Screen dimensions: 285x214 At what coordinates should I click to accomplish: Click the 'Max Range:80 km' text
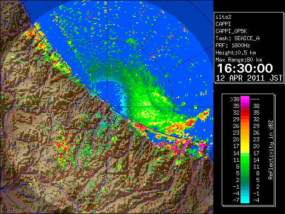pos(239,60)
